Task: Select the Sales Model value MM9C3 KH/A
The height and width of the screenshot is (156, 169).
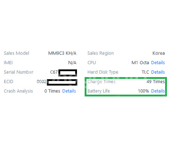Action: click(x=62, y=53)
